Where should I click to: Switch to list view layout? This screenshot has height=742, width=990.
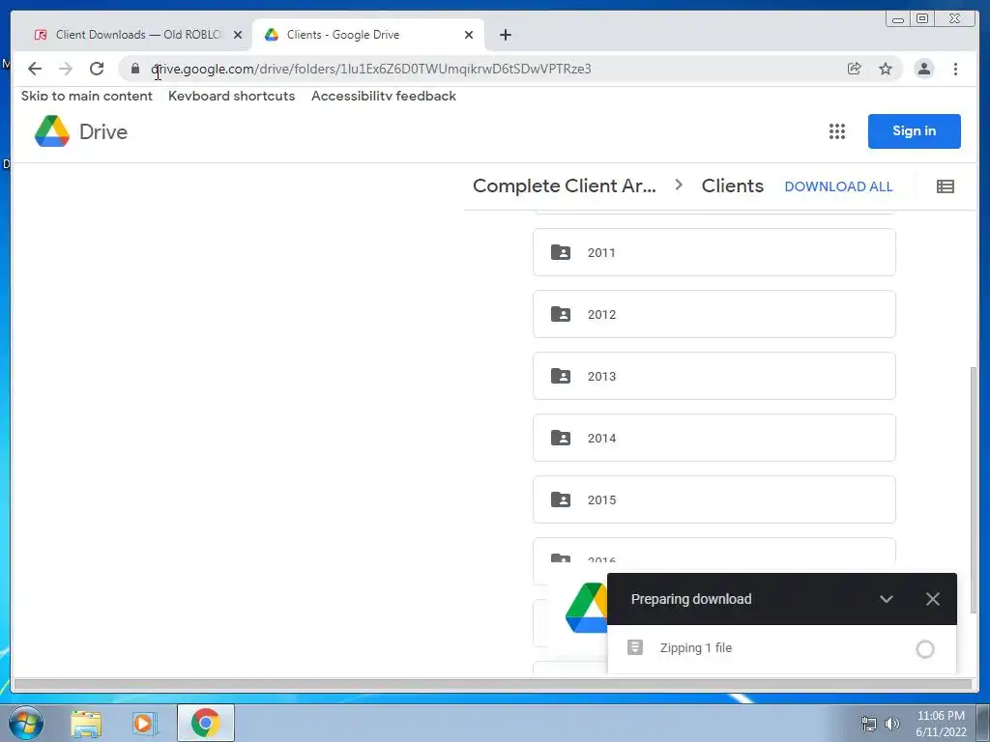tap(946, 186)
